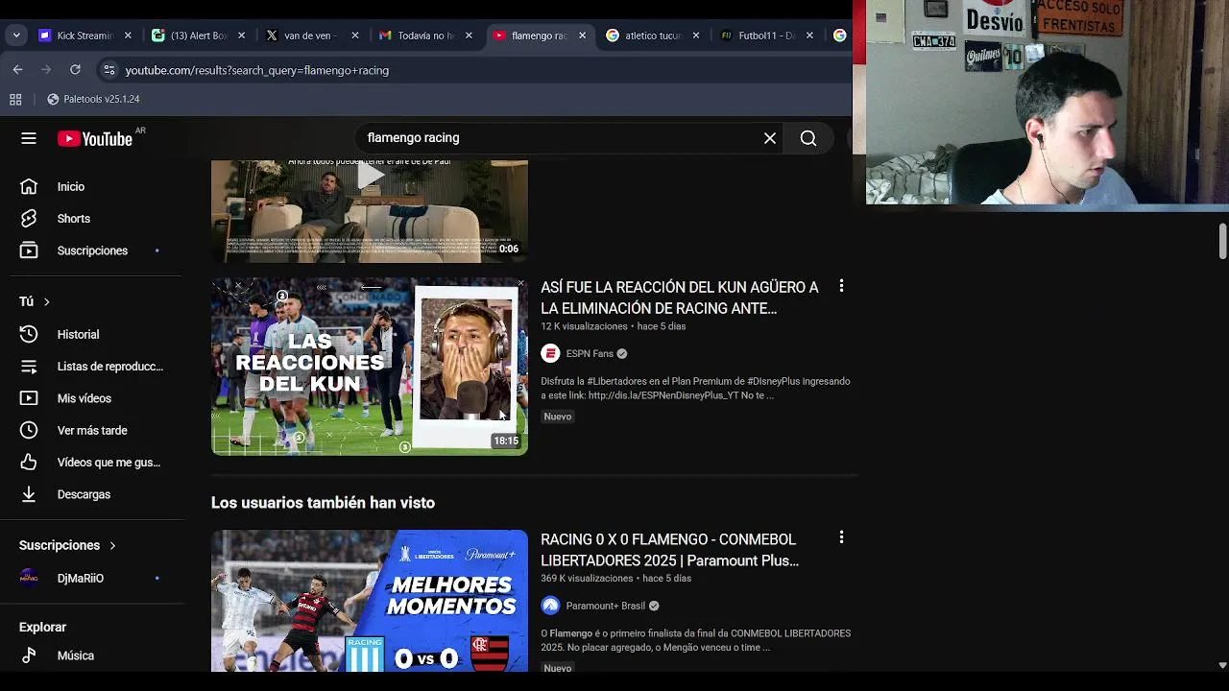Close the flamengo racing tab
Viewport: 1229px width, 691px height.
coord(582,36)
